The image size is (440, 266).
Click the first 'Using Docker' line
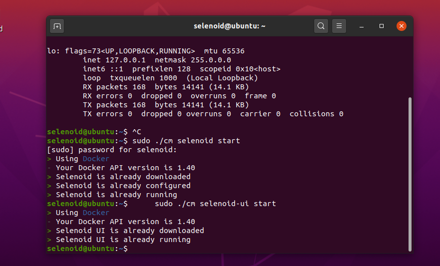click(x=78, y=159)
